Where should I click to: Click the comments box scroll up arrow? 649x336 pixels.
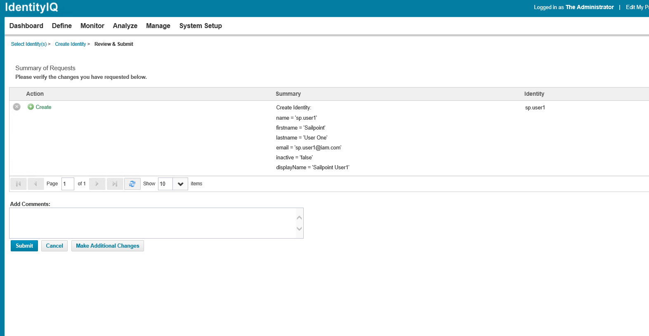pyautogui.click(x=300, y=218)
